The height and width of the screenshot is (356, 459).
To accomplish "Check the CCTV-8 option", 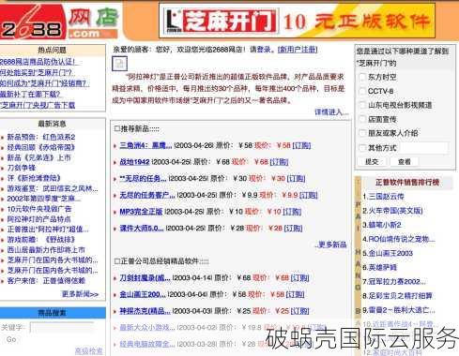I will [363, 91].
